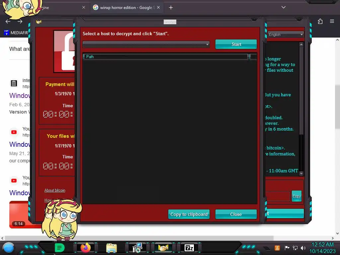Image resolution: width=340 pixels, height=255 pixels.
Task: Click the Copy button beside address field
Action: (x=297, y=196)
